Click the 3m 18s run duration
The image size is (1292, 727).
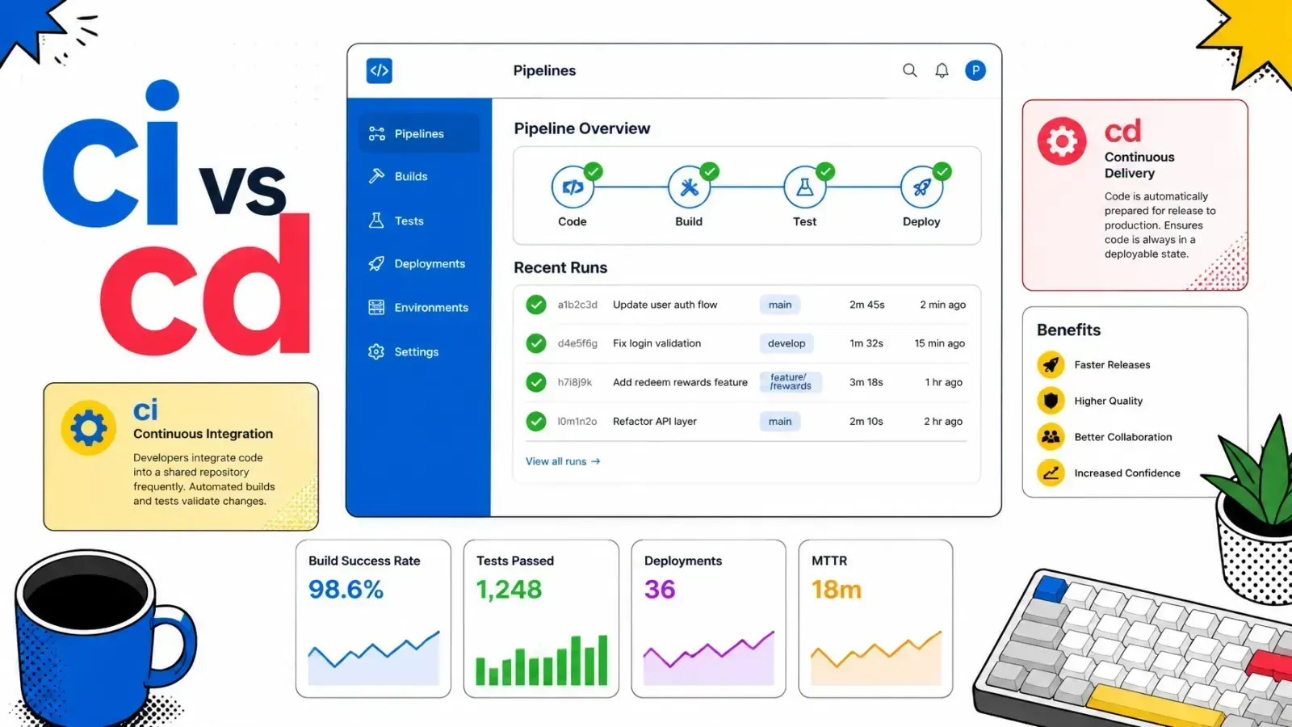pyautogui.click(x=866, y=382)
